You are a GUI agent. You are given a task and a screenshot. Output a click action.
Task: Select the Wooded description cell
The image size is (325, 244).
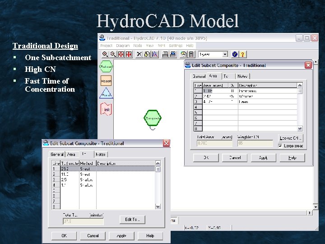click(x=268, y=96)
